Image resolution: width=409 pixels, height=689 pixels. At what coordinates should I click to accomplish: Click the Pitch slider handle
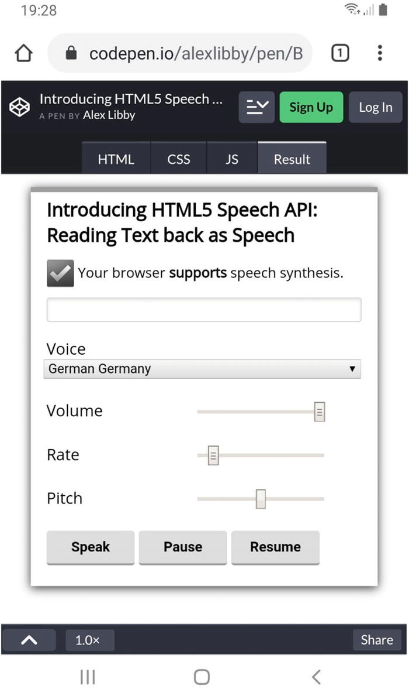(261, 499)
